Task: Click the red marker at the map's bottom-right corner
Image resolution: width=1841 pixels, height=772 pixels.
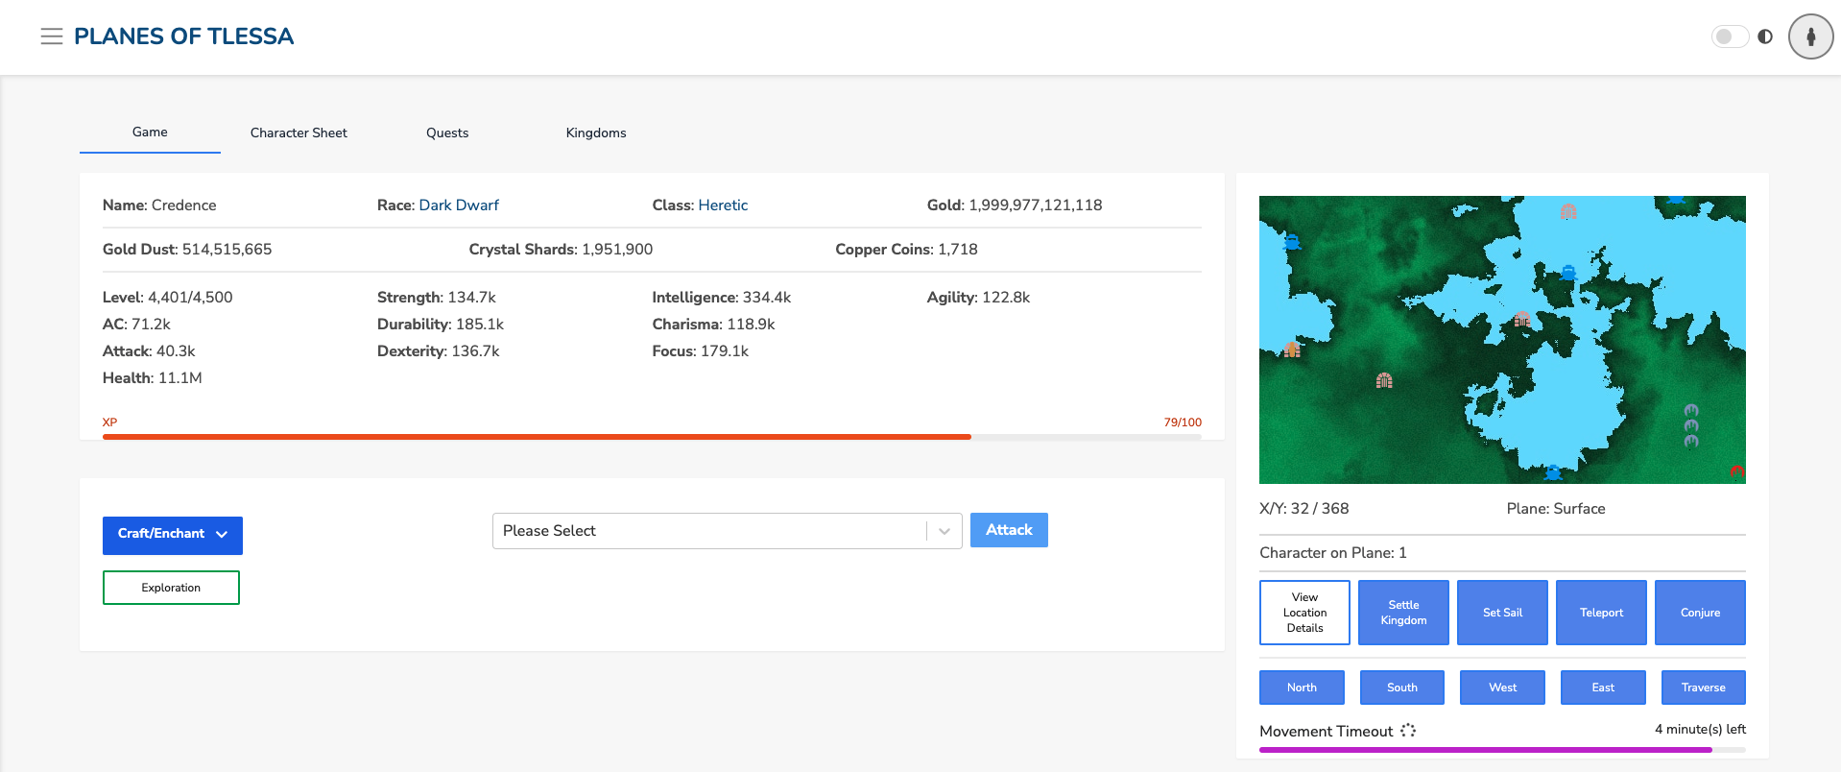Action: coord(1736,471)
